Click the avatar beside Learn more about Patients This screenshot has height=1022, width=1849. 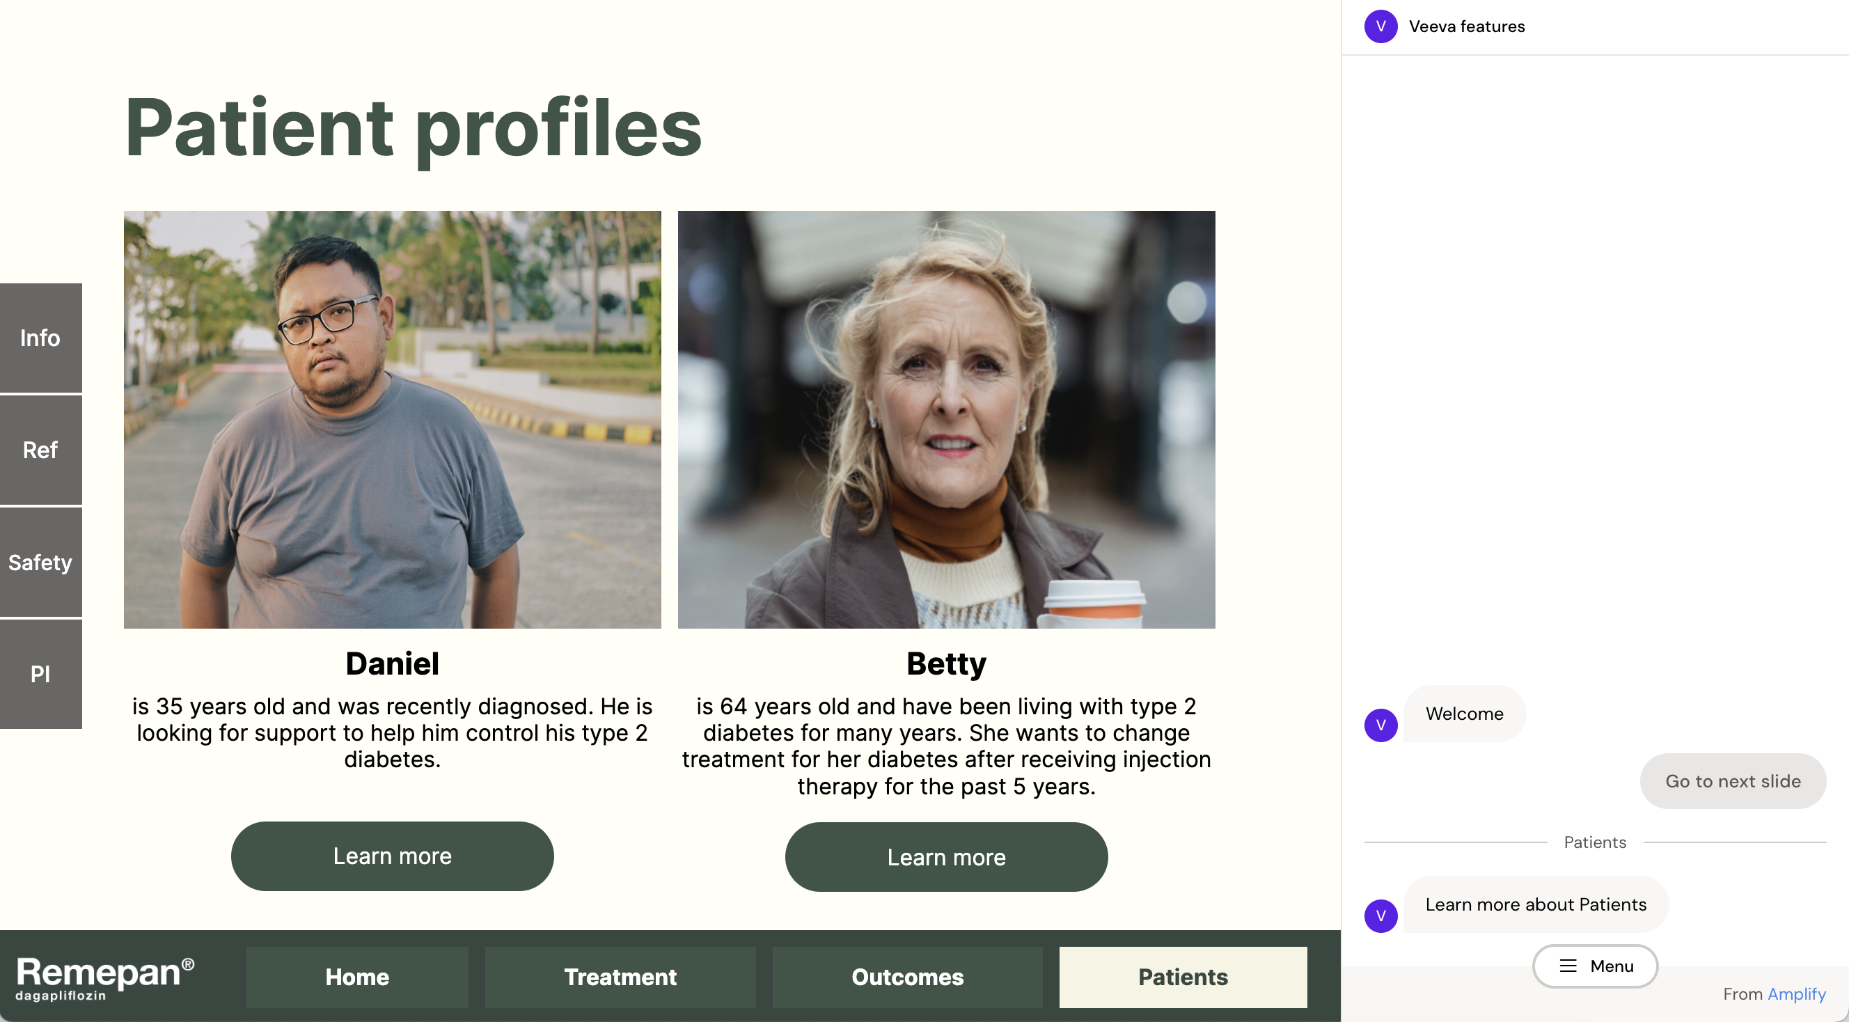(x=1380, y=915)
